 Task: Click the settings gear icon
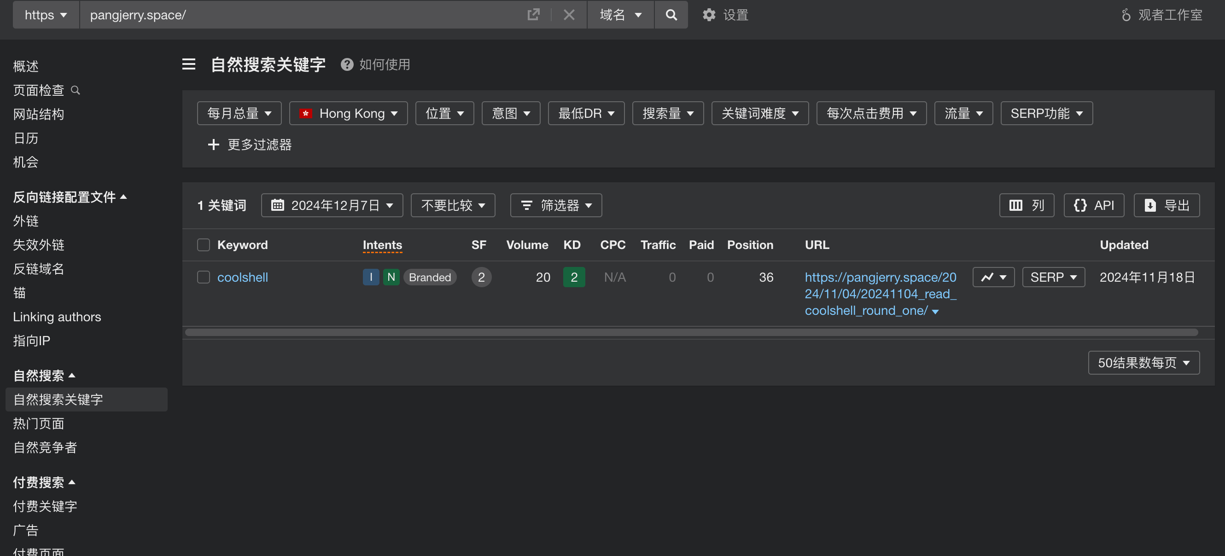(709, 15)
